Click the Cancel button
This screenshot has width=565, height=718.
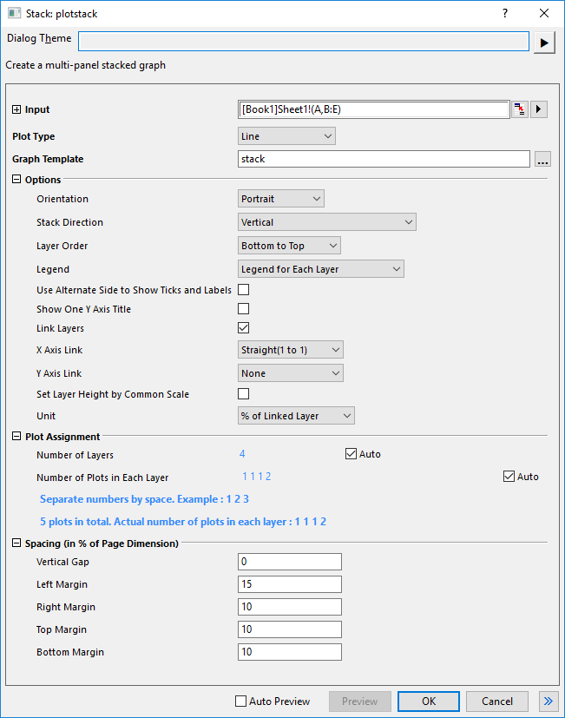point(496,702)
